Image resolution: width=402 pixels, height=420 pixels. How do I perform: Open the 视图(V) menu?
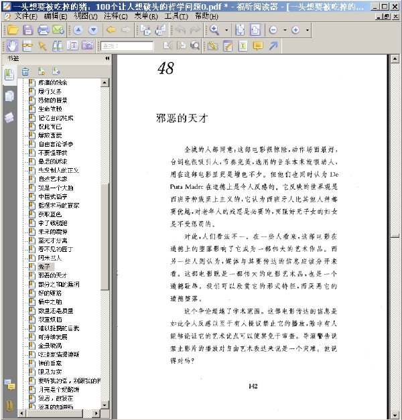[x=86, y=17]
